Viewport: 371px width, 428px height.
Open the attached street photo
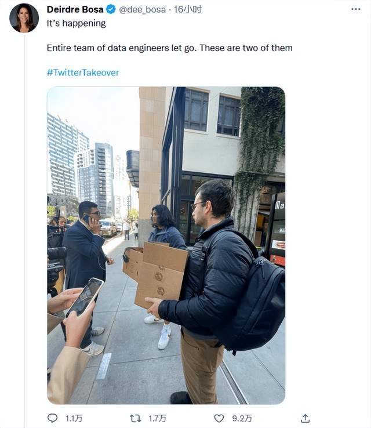(x=166, y=245)
